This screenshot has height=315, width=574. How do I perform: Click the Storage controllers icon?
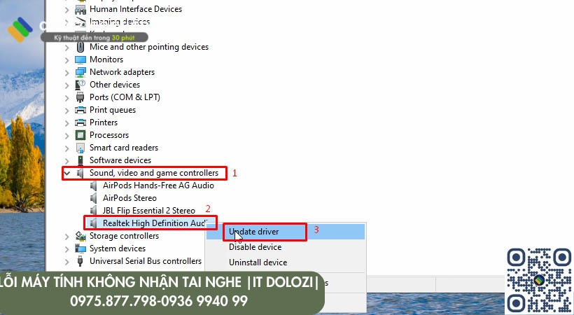click(x=80, y=236)
